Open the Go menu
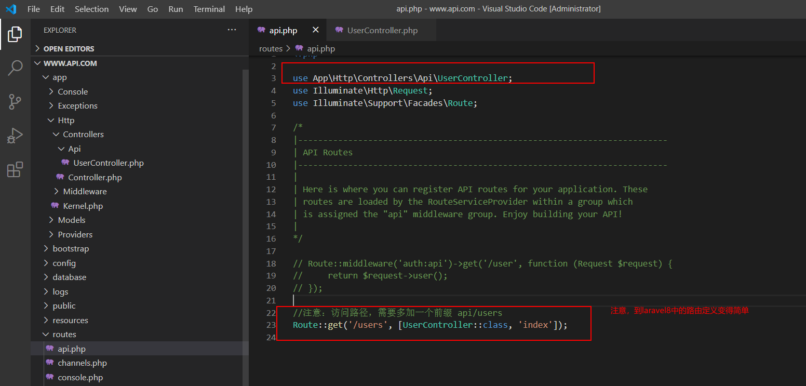 pyautogui.click(x=153, y=9)
